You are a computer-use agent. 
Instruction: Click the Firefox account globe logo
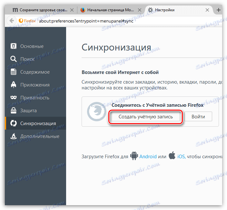[96, 112]
